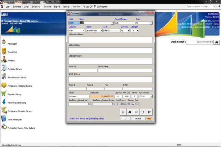
Task: Click the binoculars find icon in Customer dialog
Action: (130, 112)
